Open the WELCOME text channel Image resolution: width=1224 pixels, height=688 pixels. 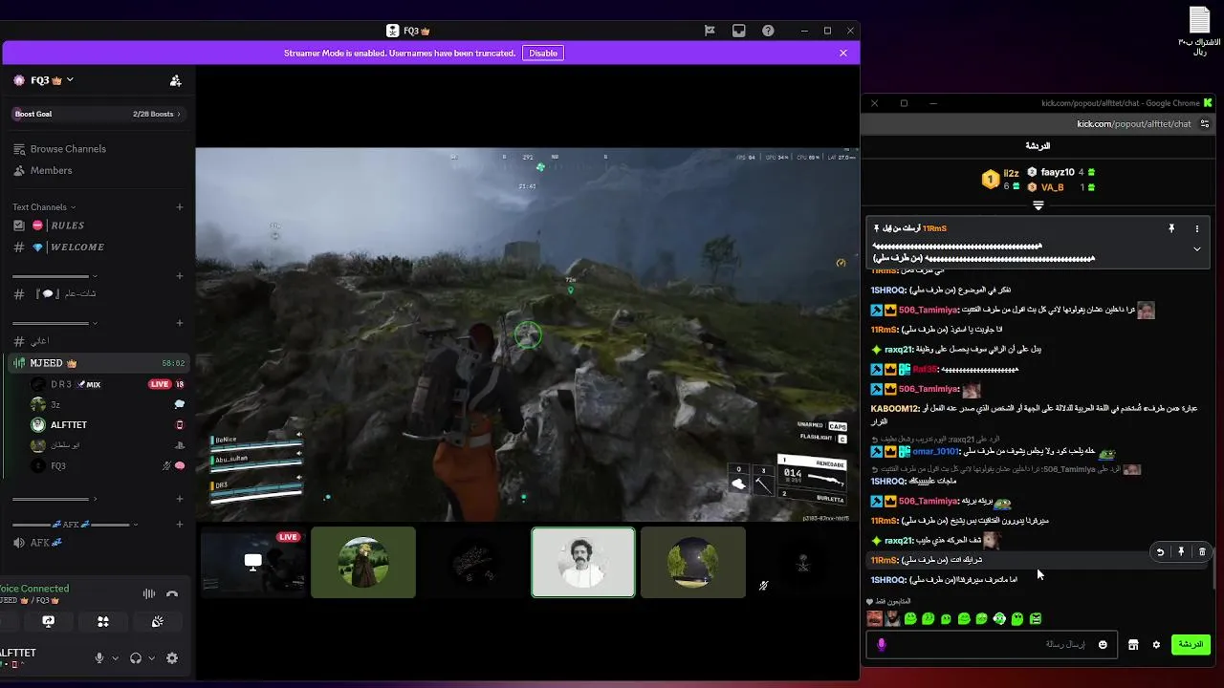(x=97, y=247)
